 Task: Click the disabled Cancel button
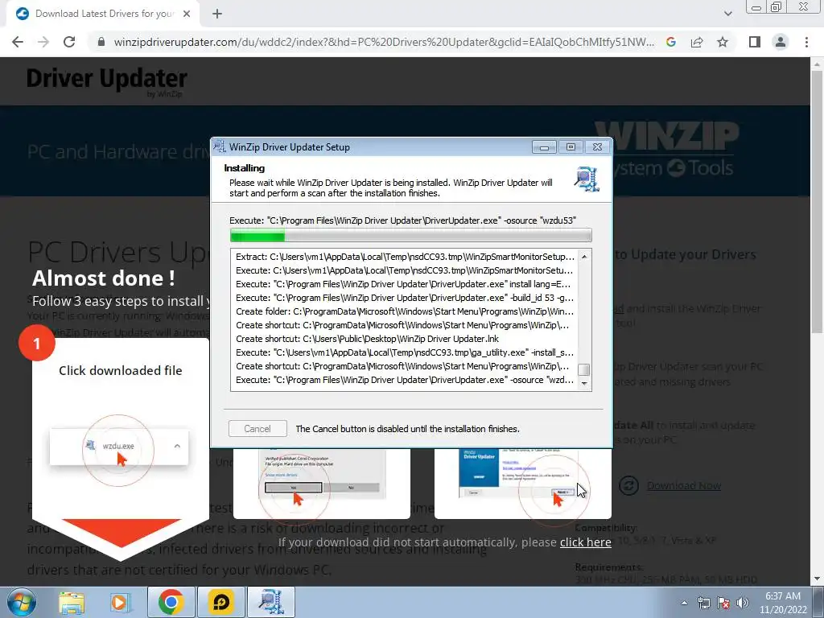coord(257,429)
